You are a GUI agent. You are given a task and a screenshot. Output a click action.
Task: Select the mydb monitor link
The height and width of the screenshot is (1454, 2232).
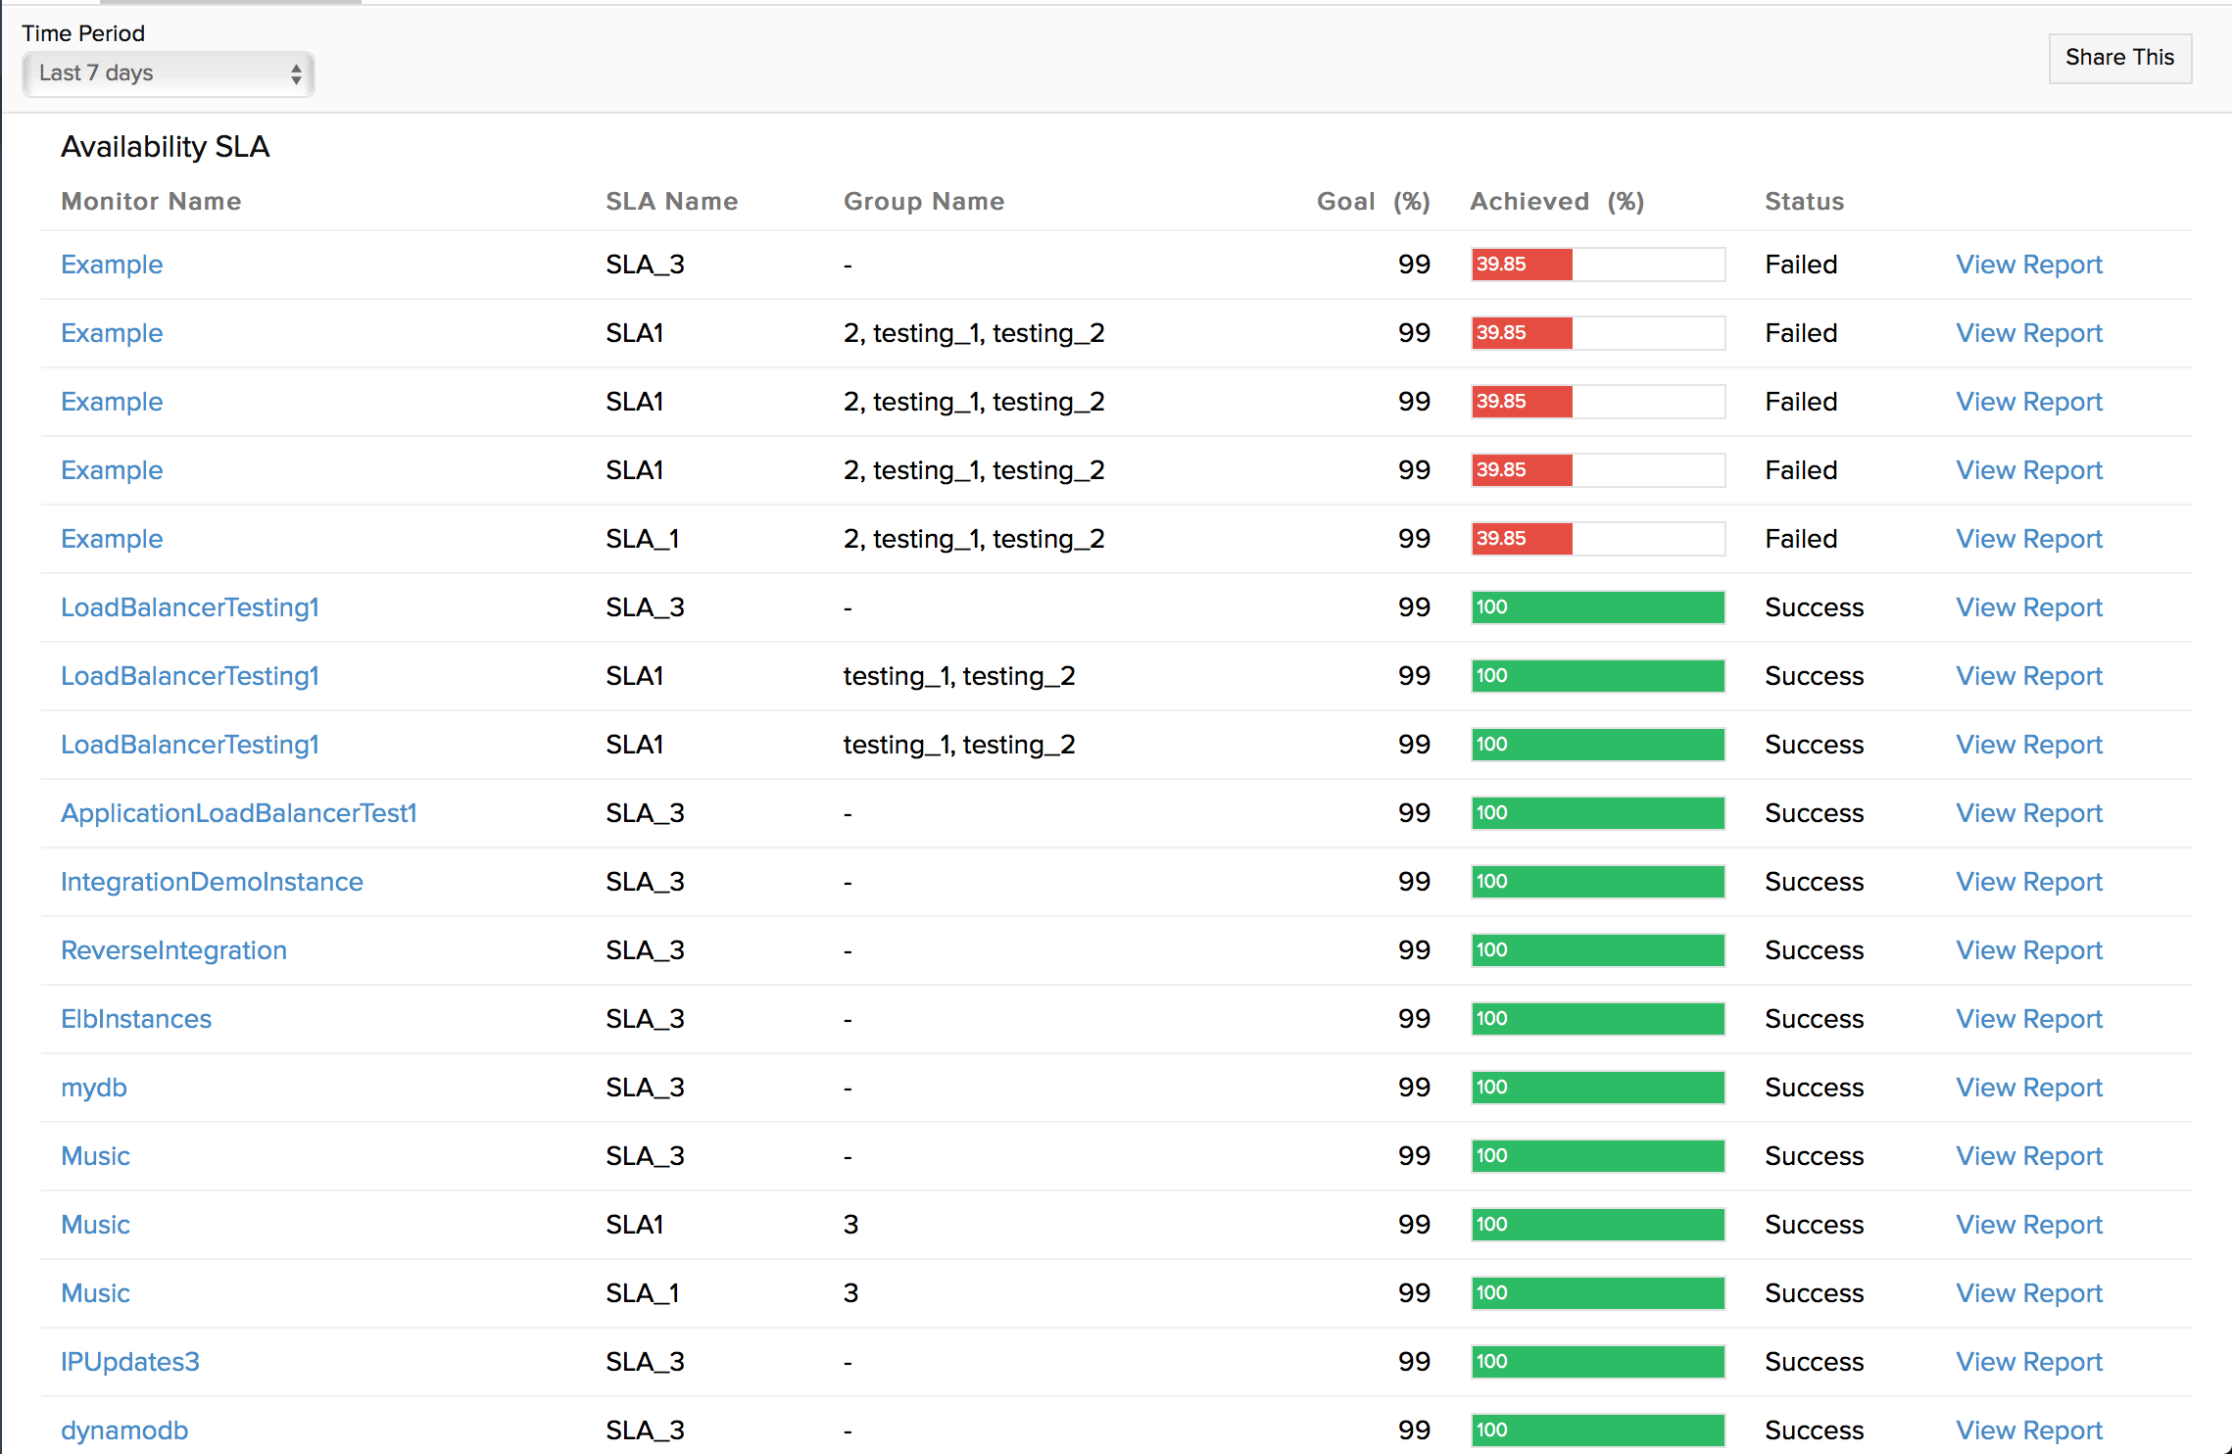[94, 1088]
